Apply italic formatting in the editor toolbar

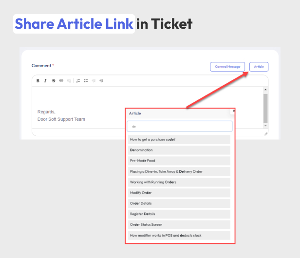click(45, 81)
